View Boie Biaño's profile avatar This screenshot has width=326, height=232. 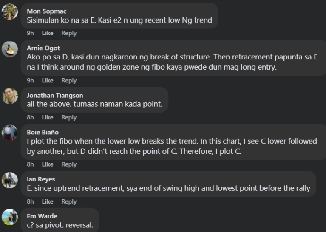pos(10,133)
